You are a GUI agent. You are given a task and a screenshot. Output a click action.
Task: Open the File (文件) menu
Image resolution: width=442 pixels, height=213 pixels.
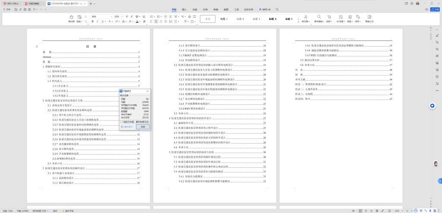(8, 9)
